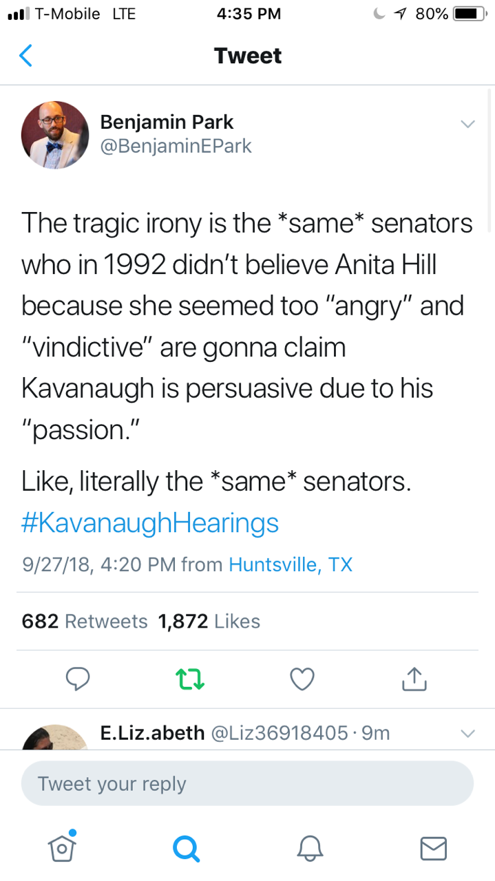Open Benjamin Park's profile picture
The height and width of the screenshot is (881, 495).
[55, 134]
